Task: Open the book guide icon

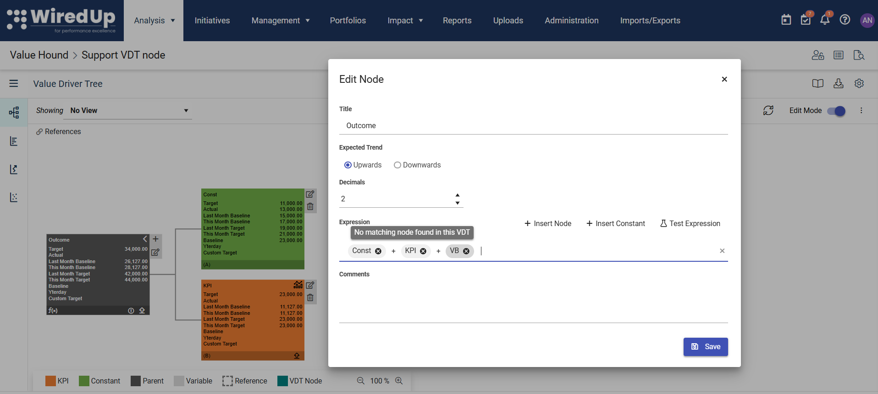Action: pyautogui.click(x=817, y=83)
